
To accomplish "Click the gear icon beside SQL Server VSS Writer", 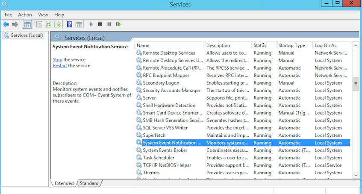I will (x=139, y=127).
